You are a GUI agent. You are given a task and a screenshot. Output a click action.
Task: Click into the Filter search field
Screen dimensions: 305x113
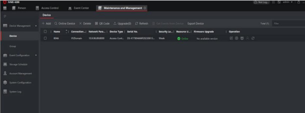click(287, 24)
